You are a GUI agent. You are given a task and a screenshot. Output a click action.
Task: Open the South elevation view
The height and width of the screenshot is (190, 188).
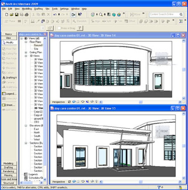pos(37,136)
